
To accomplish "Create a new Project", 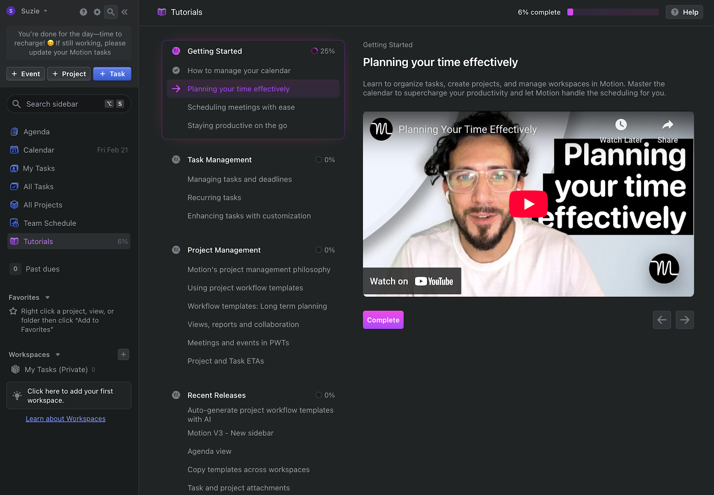I will tap(69, 74).
